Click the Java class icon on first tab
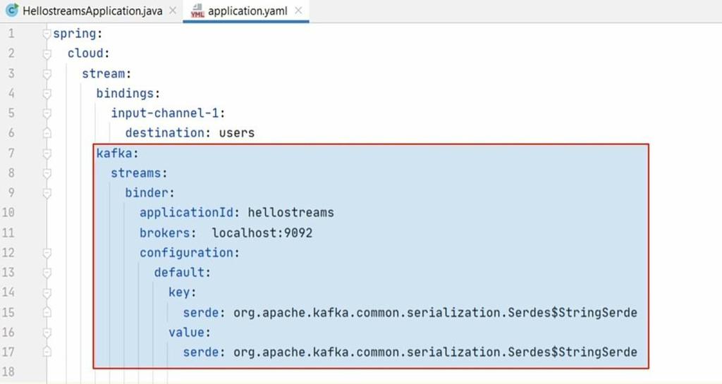The image size is (722, 384). tap(13, 11)
